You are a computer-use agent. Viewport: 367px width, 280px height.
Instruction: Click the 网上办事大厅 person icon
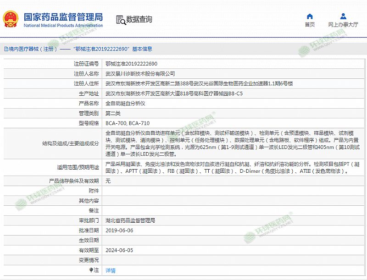point(343,16)
